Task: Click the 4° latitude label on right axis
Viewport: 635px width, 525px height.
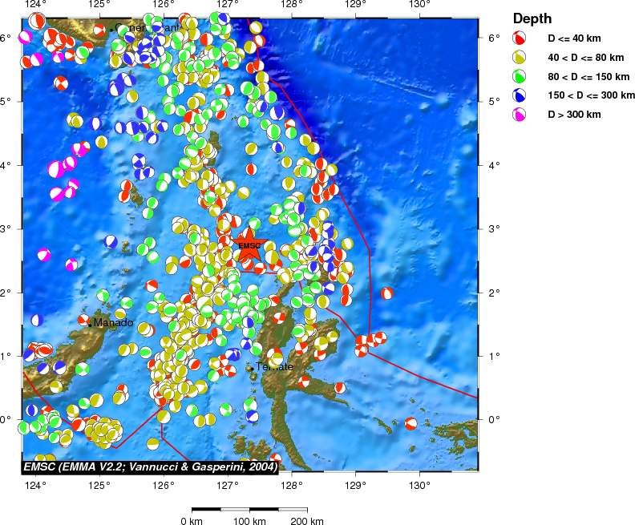Action: pyautogui.click(x=494, y=165)
